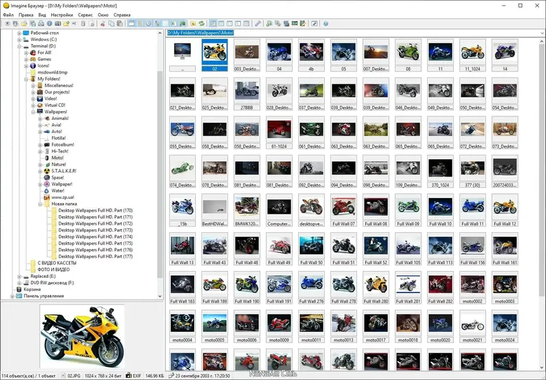Select Desktop Wallpapers Full HD. Part (173) folder
546x380 pixels.
pos(96,230)
